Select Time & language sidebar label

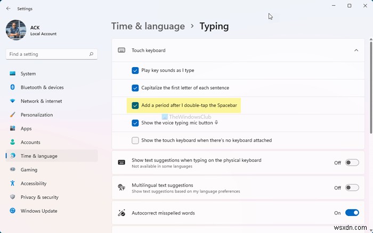click(39, 156)
